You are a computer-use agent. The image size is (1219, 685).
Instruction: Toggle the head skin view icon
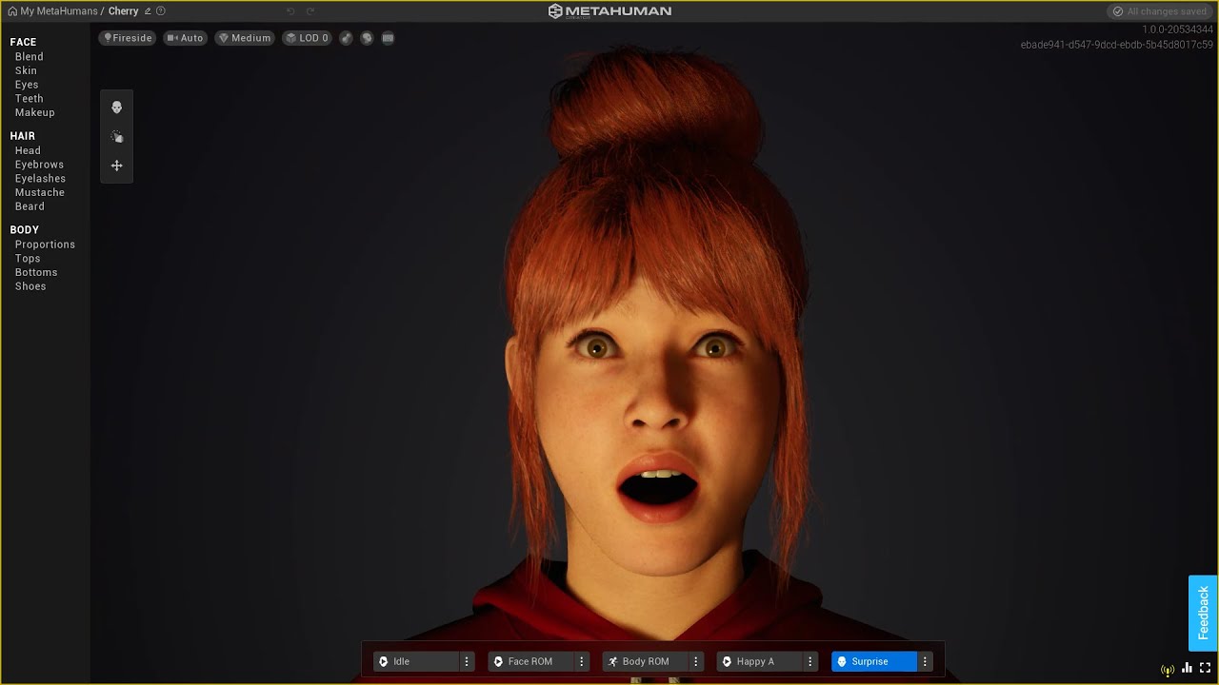click(x=367, y=38)
